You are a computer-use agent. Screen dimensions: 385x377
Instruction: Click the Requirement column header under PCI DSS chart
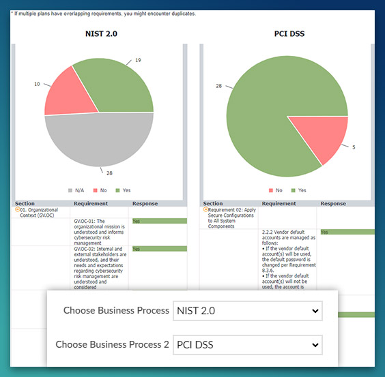tap(279, 204)
